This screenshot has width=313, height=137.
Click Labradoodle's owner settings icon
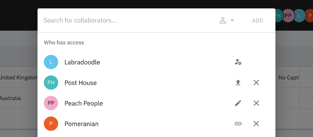tap(238, 62)
